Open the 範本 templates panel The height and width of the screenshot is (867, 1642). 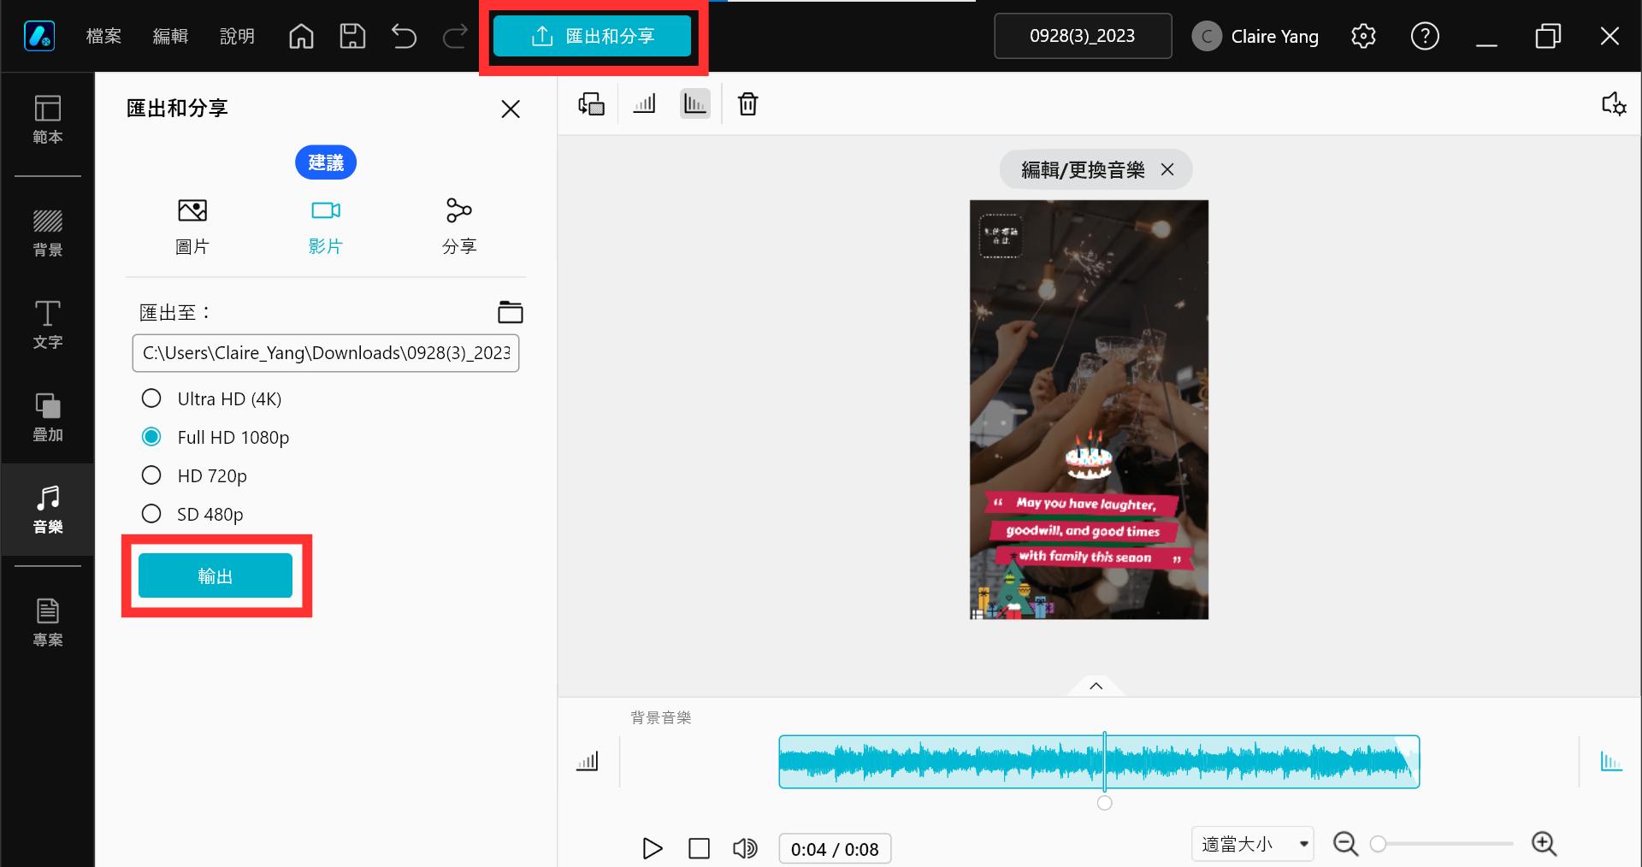coord(47,120)
